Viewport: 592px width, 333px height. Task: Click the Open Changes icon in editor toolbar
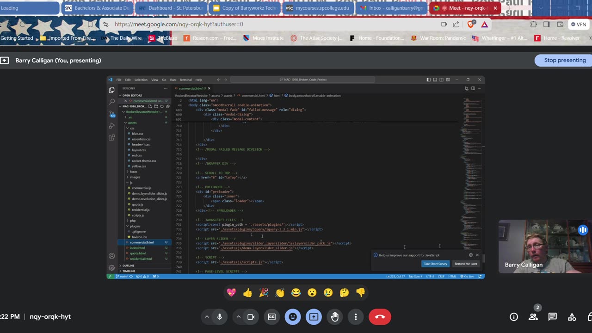[467, 88]
